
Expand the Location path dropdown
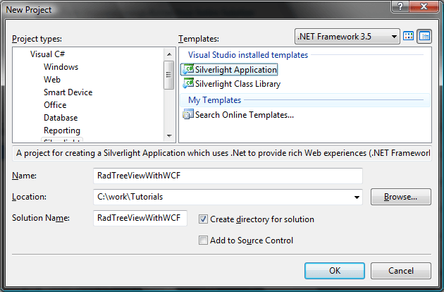[x=357, y=197]
